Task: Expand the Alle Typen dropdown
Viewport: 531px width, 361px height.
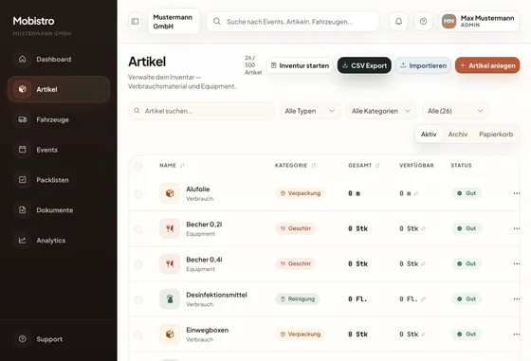Action: click(310, 111)
